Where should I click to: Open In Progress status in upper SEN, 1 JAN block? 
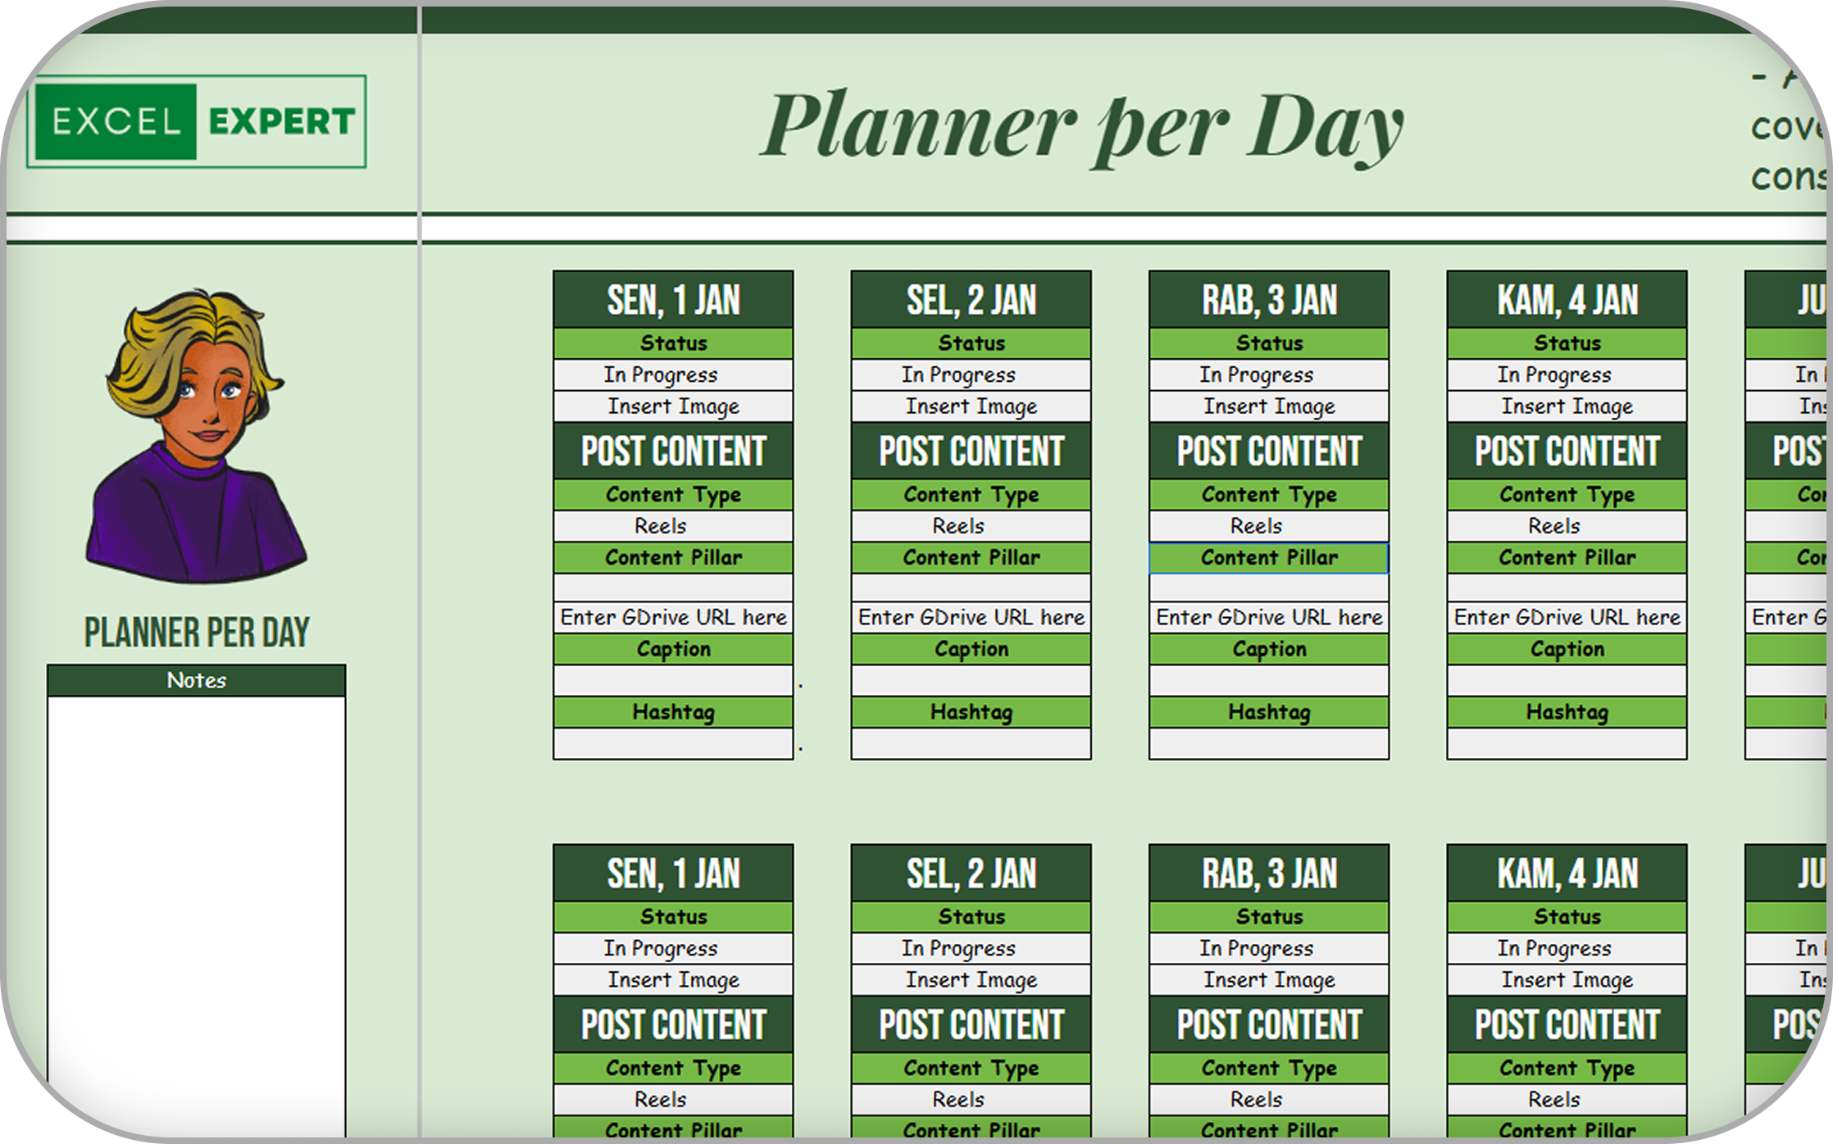point(673,375)
